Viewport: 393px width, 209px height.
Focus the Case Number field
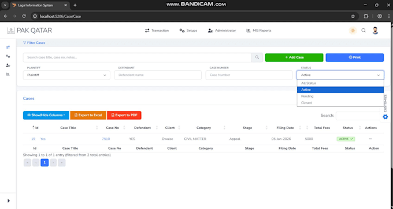(249, 75)
